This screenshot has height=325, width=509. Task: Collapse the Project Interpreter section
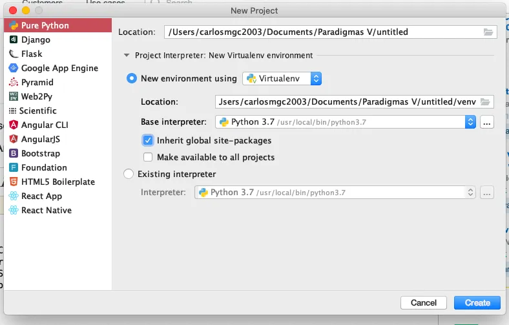[x=127, y=55]
